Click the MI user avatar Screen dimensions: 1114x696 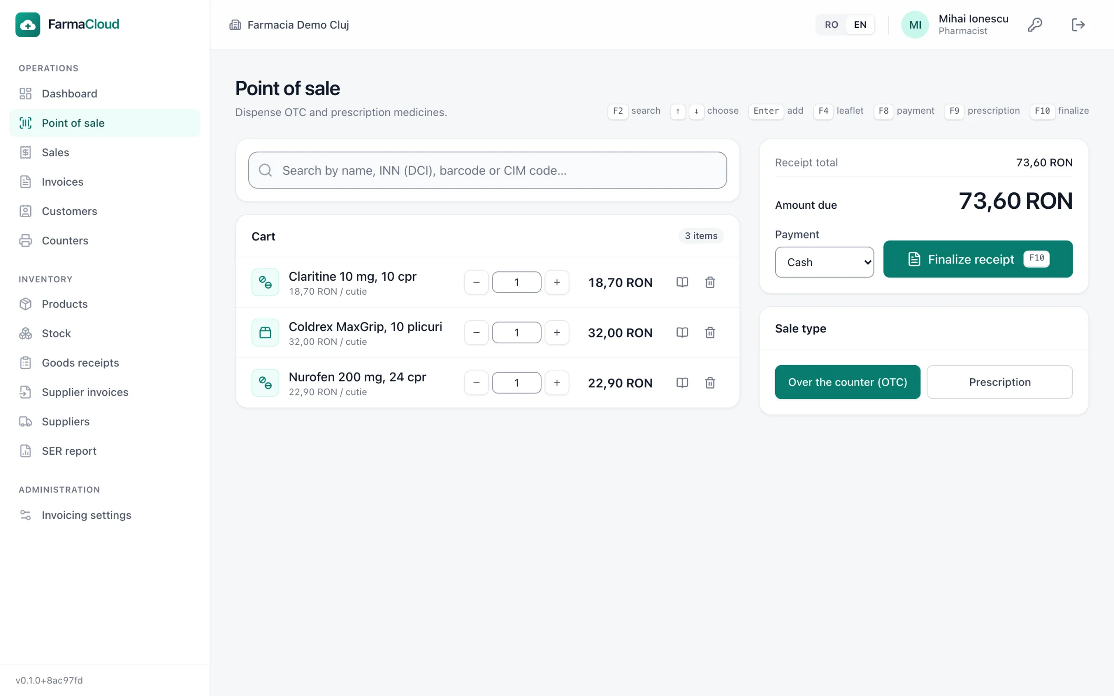click(x=915, y=25)
